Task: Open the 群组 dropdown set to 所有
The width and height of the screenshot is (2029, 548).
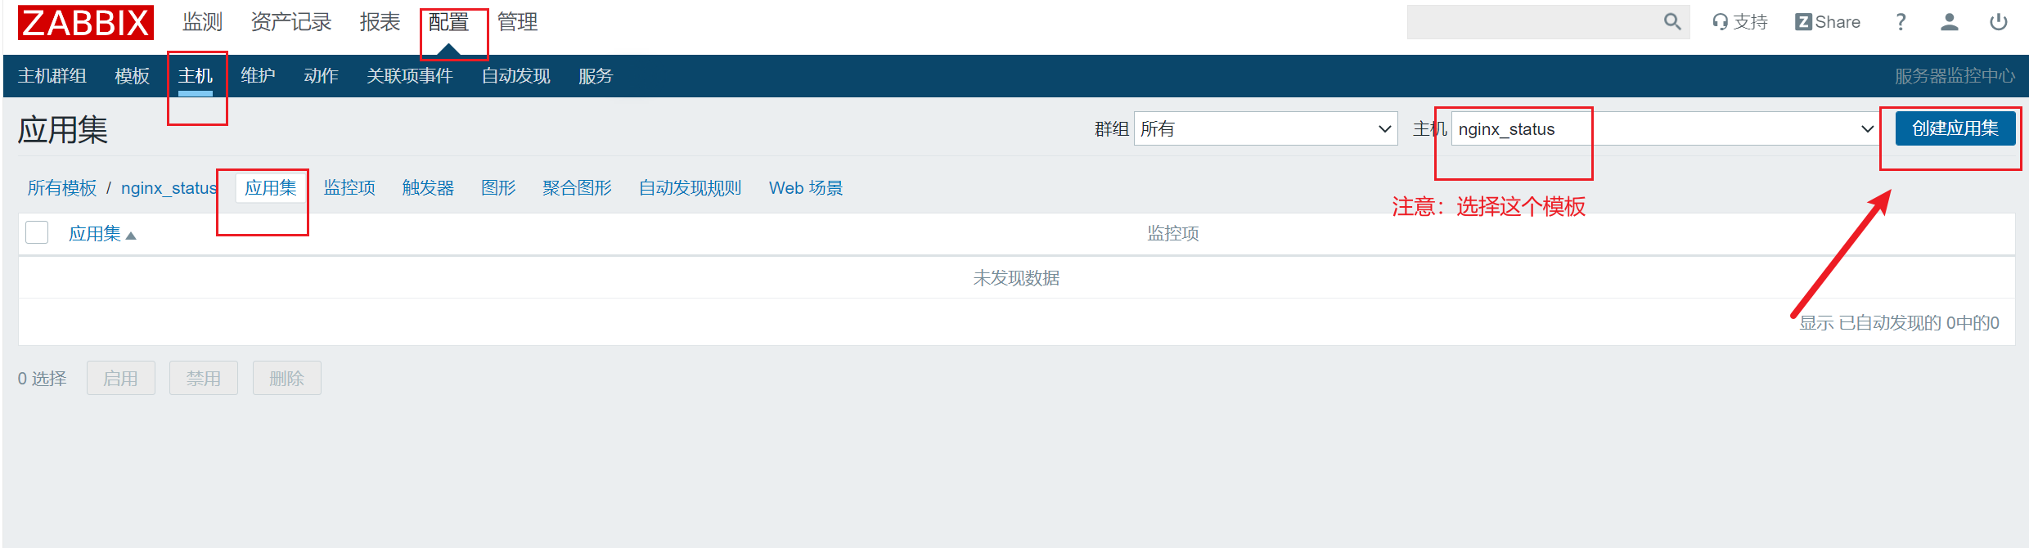Action: 1266,128
